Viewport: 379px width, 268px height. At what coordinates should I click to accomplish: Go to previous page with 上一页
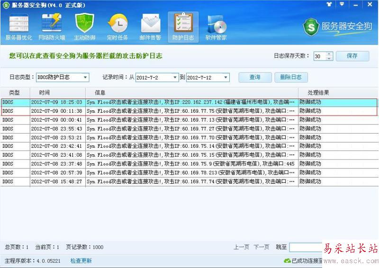(x=241, y=247)
